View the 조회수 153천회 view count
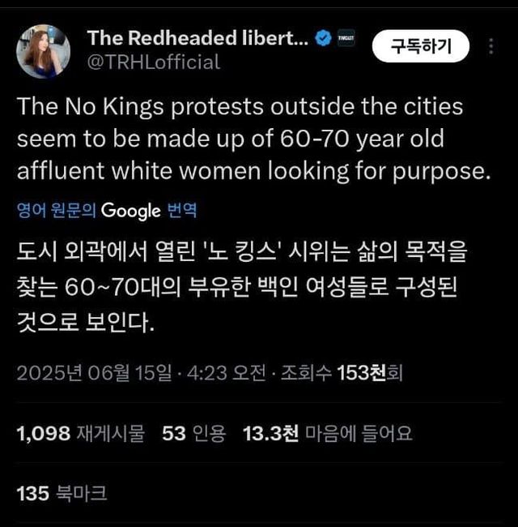The image size is (518, 527). point(342,373)
